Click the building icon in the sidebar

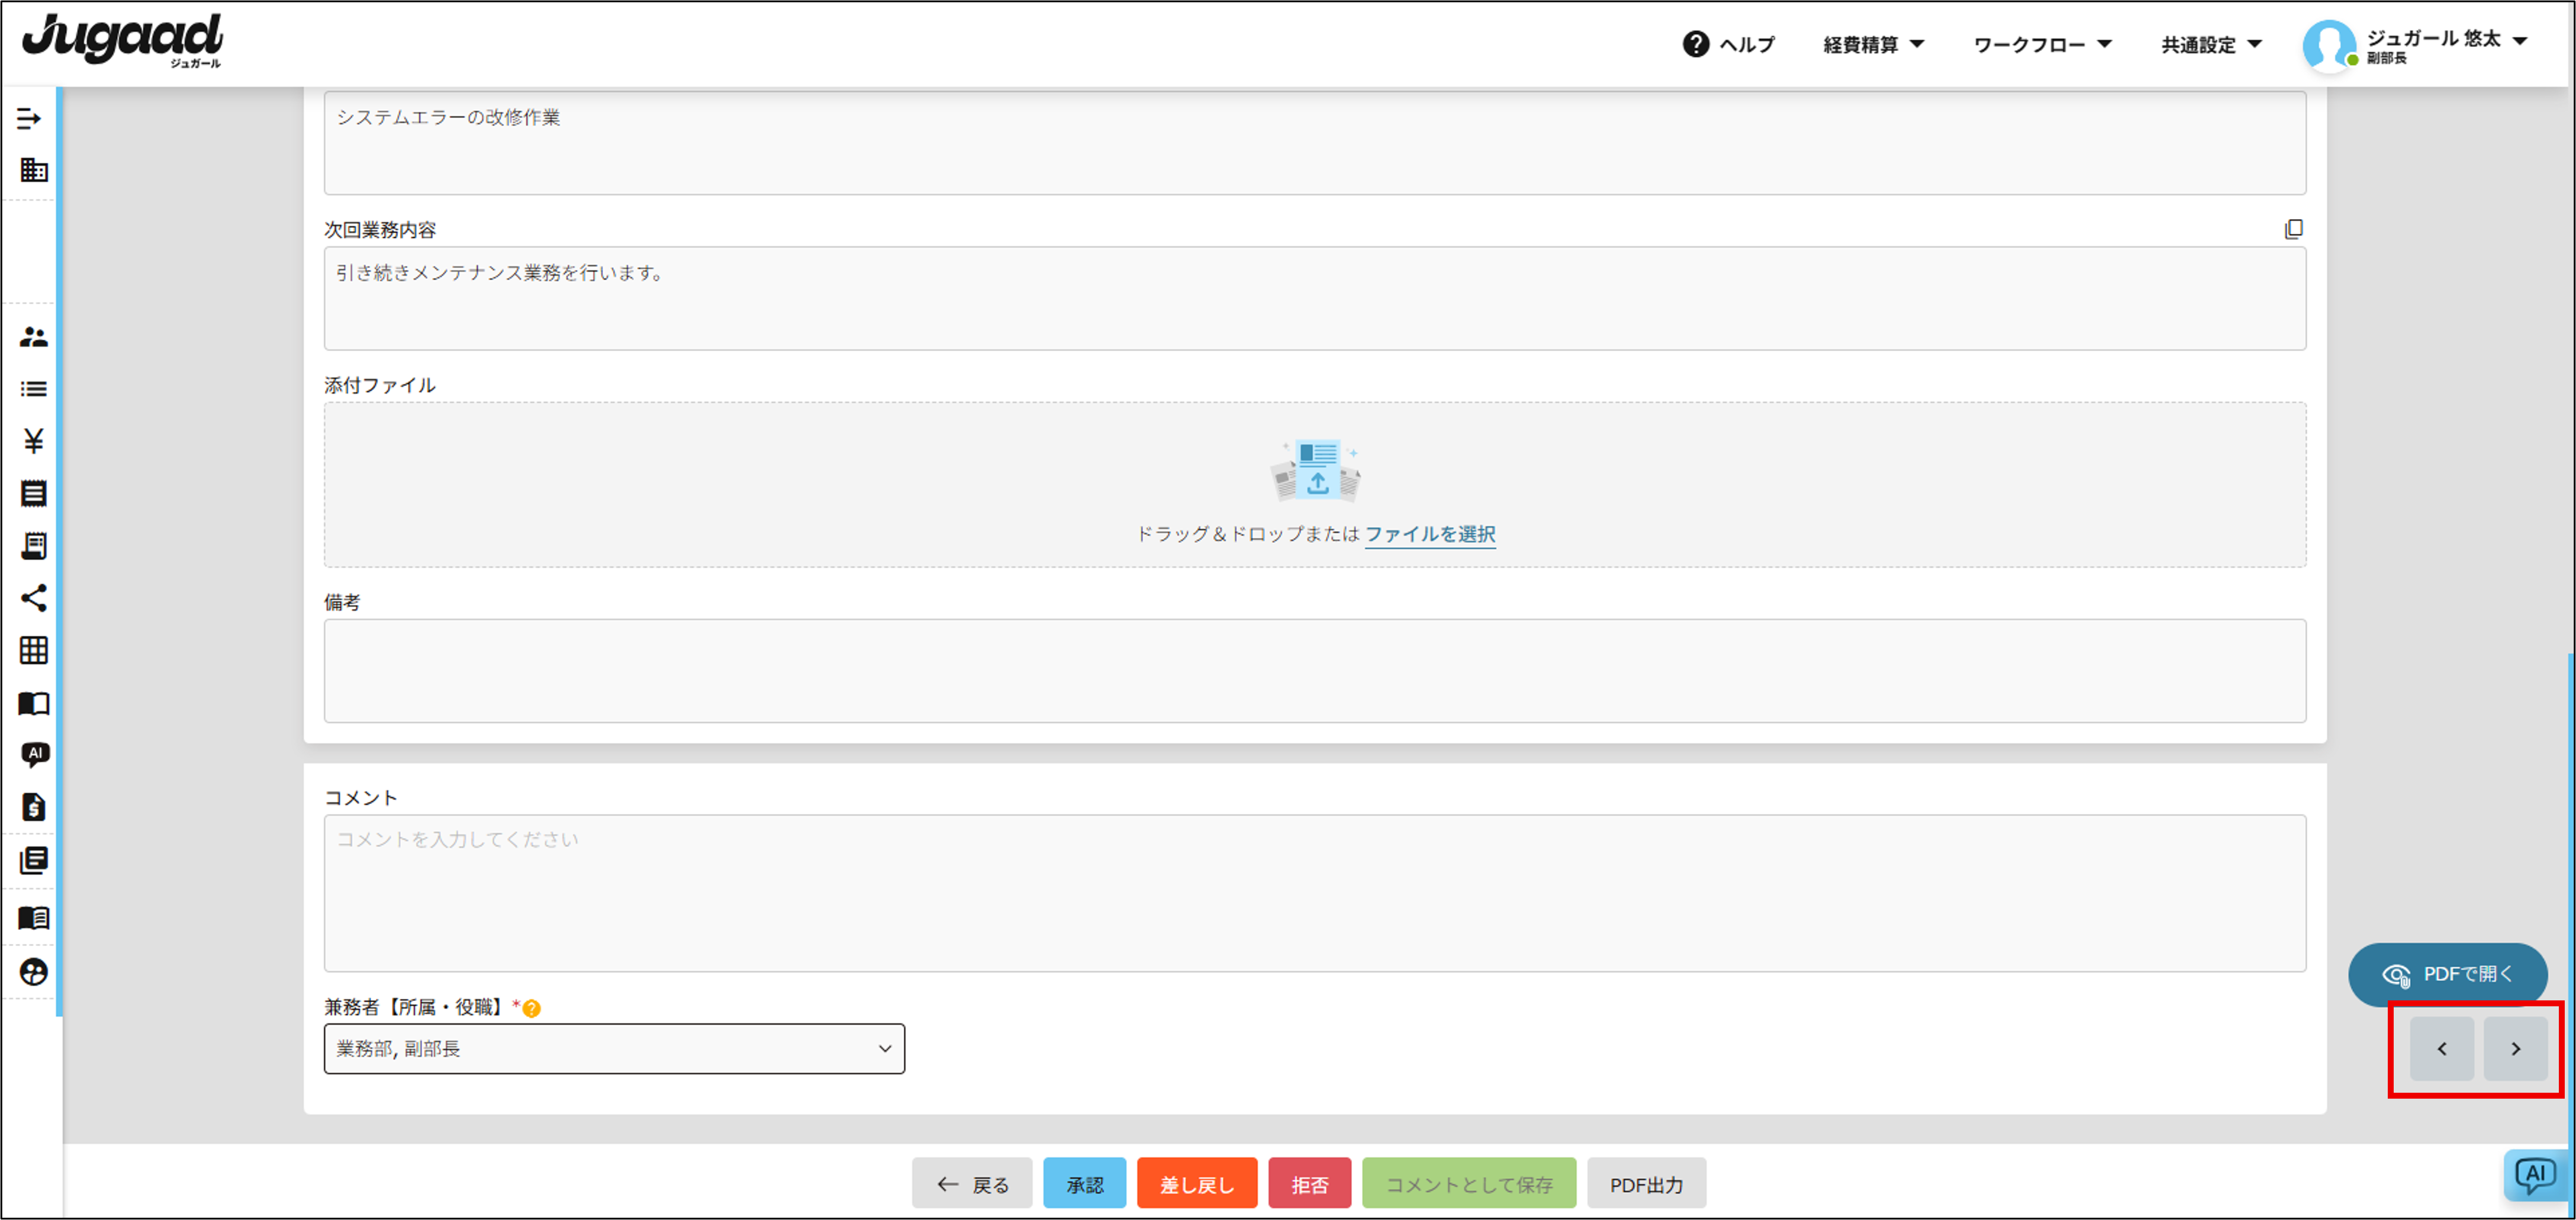(33, 170)
